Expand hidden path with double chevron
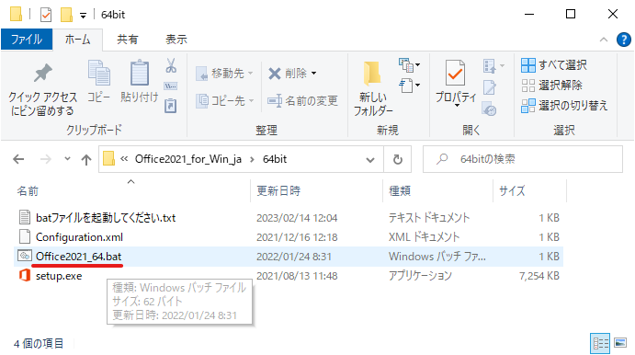635x355 pixels. pyautogui.click(x=124, y=159)
